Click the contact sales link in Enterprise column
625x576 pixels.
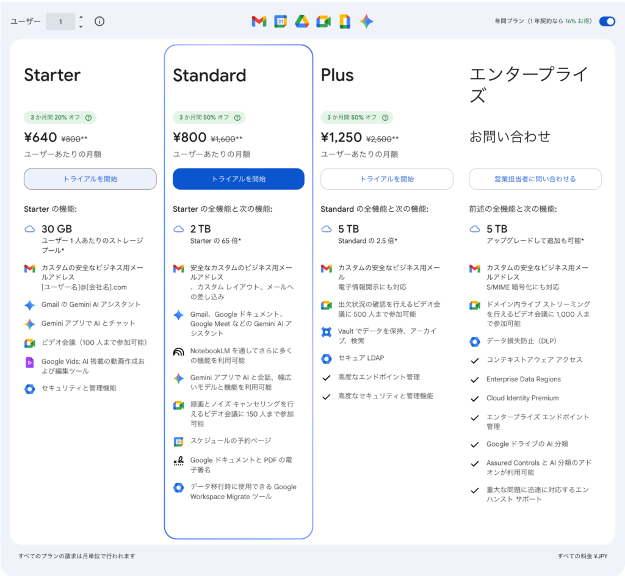click(535, 178)
